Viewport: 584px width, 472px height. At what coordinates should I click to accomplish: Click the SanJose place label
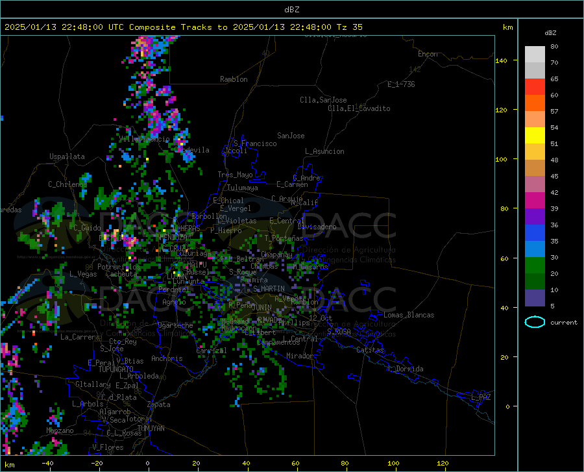coord(291,136)
